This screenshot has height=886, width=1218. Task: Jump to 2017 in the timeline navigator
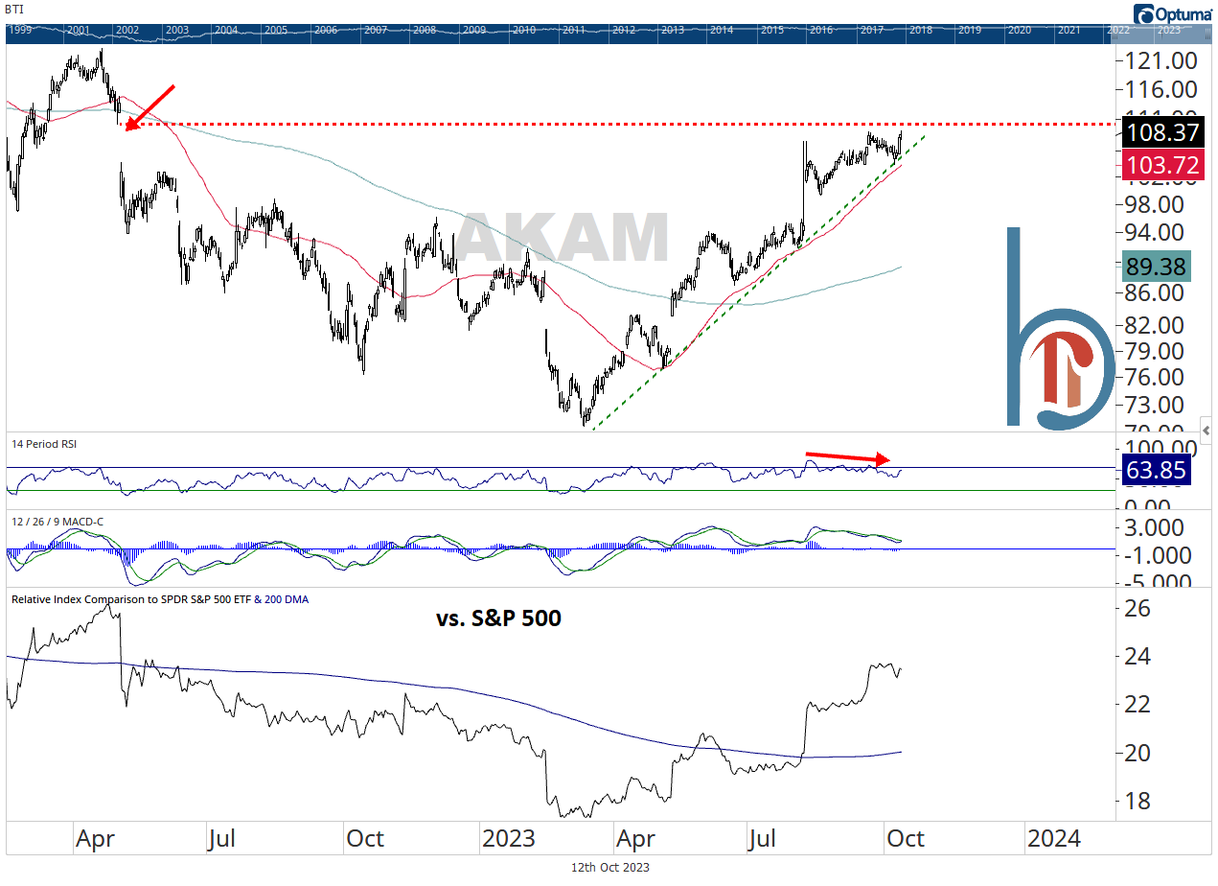coord(871,30)
